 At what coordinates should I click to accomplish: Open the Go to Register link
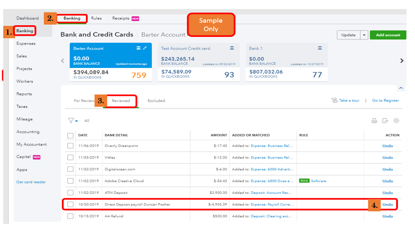coord(385,100)
